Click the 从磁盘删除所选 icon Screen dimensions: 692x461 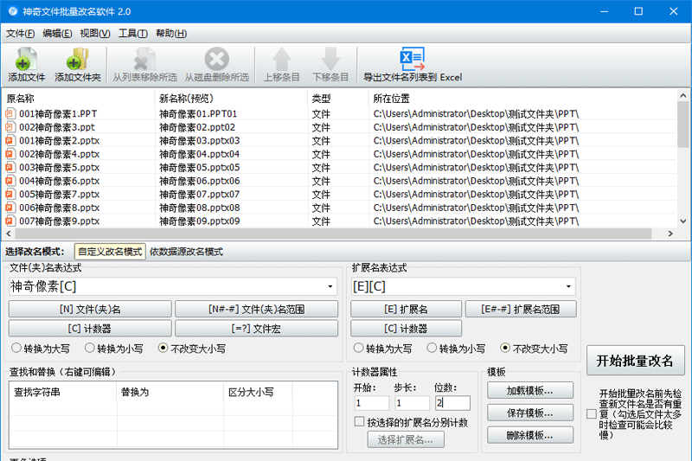(x=216, y=60)
